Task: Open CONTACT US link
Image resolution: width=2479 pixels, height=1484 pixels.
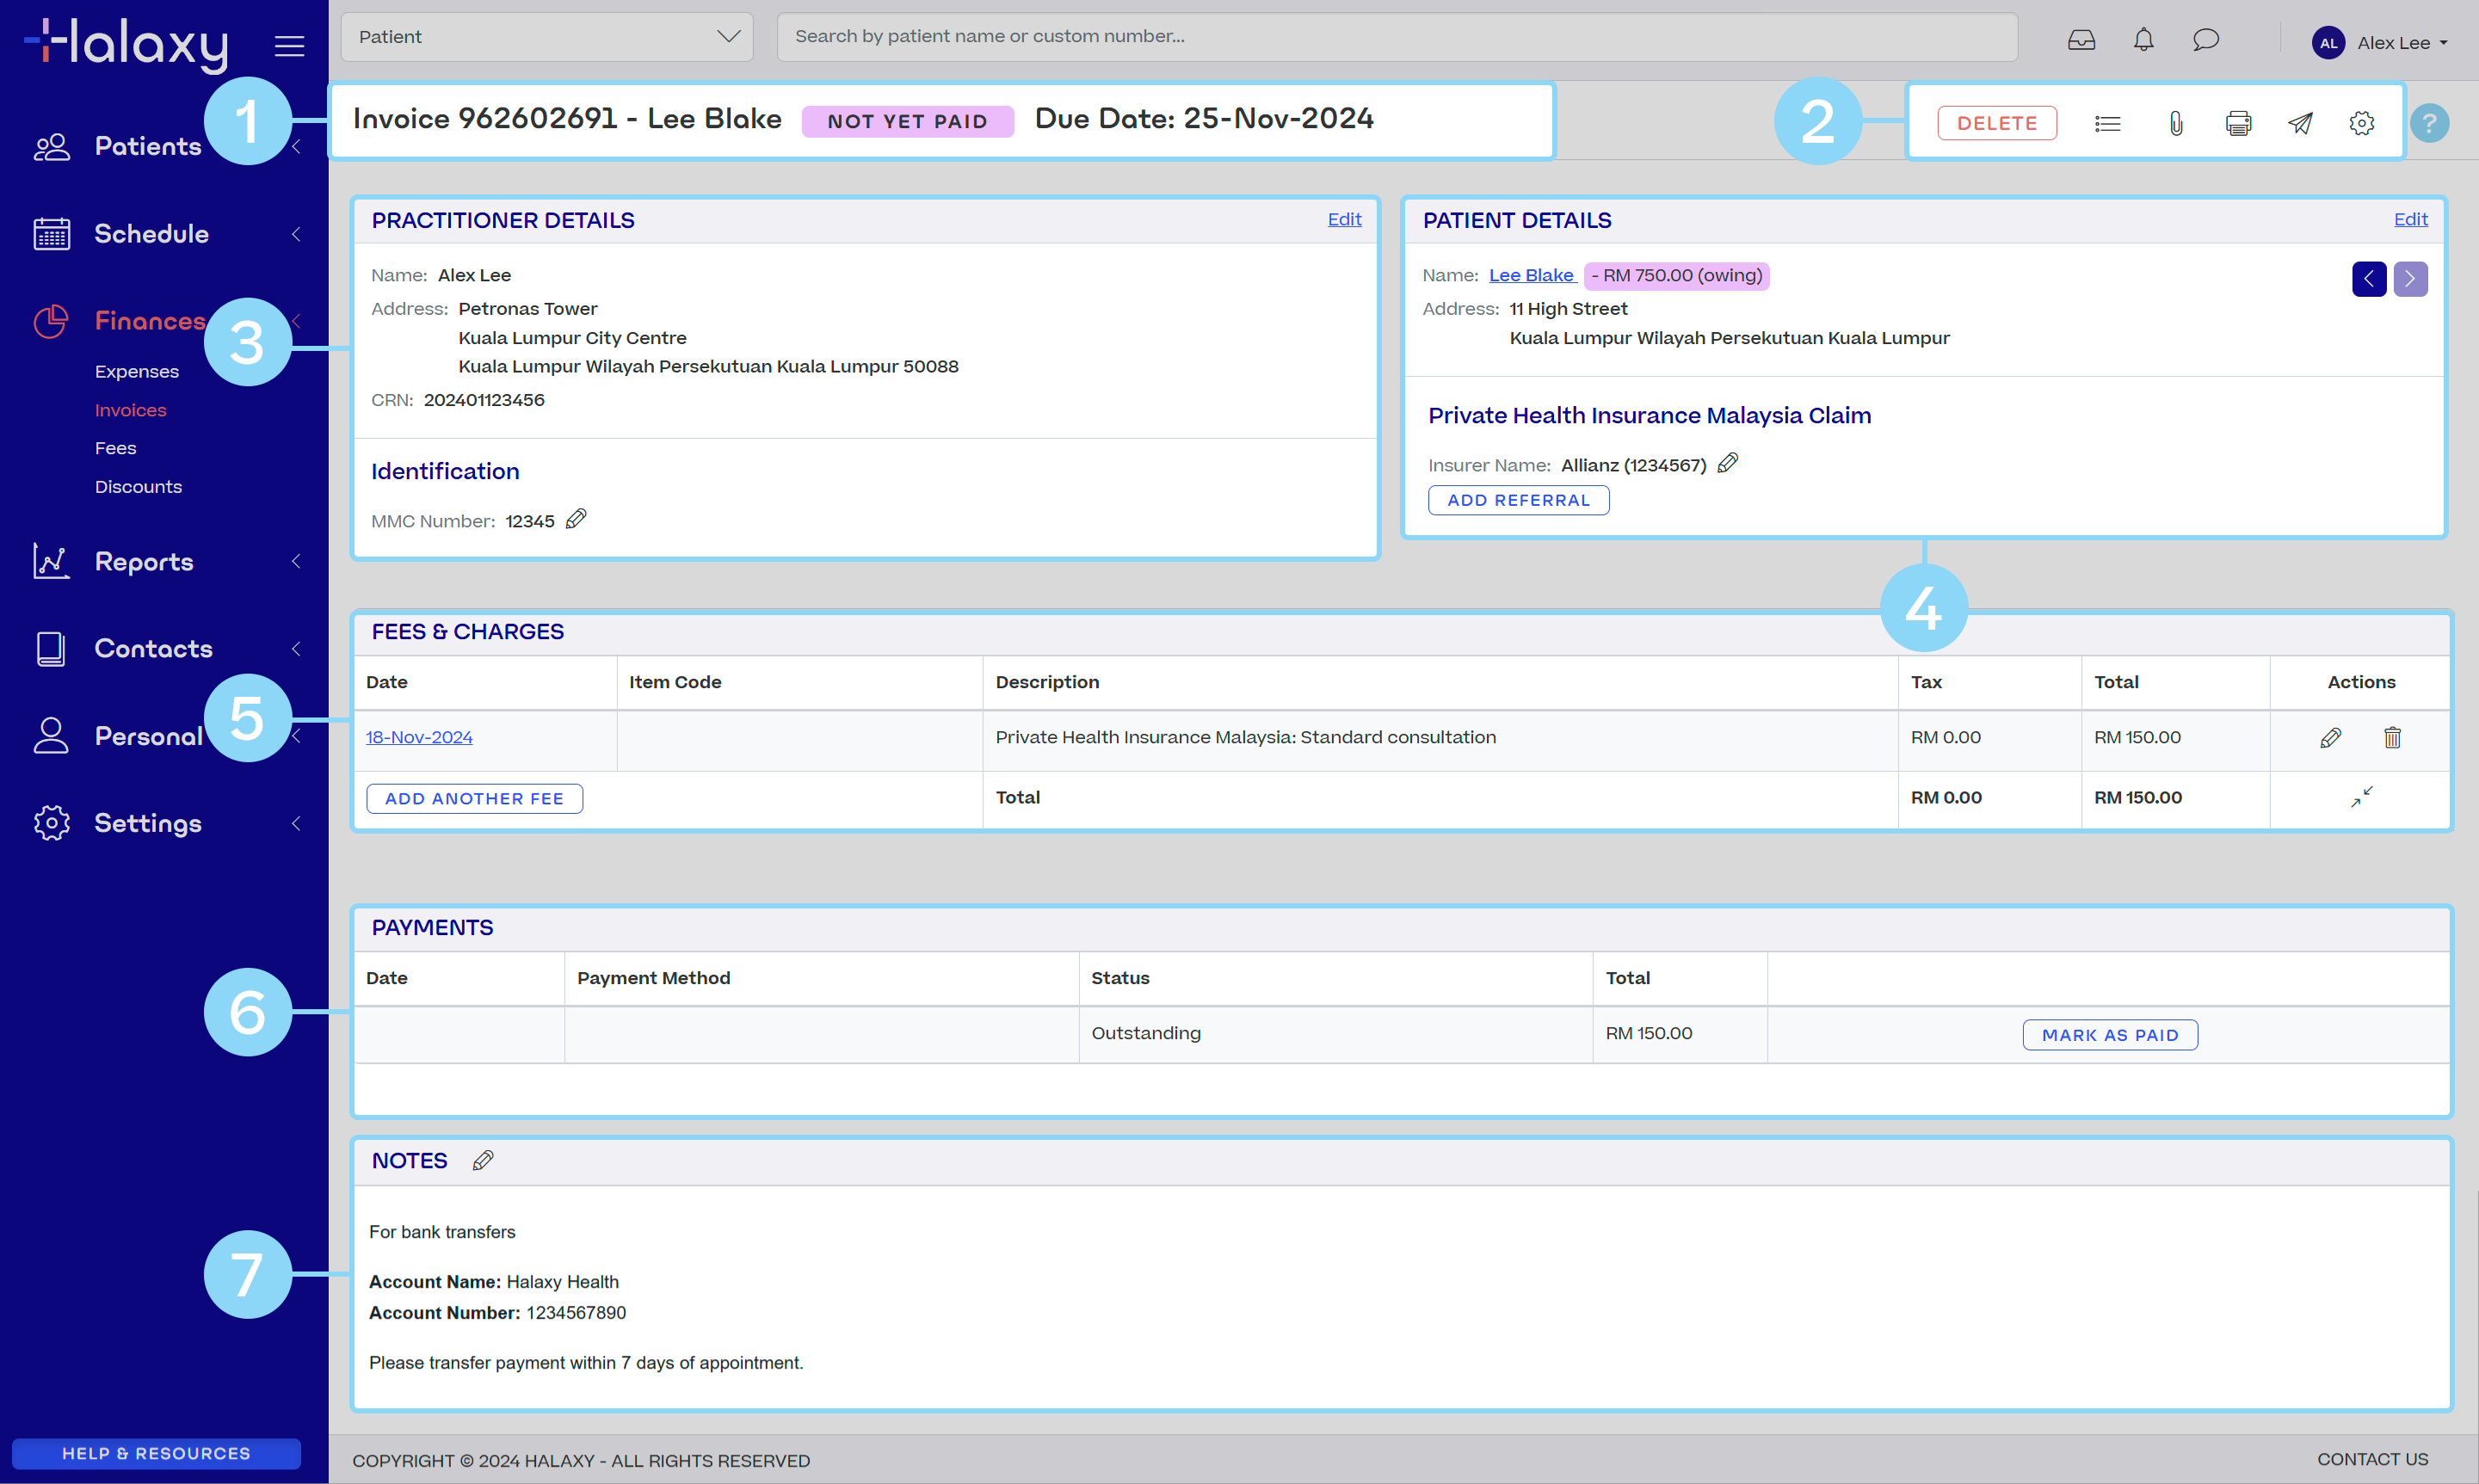Action: pyautogui.click(x=2372, y=1460)
